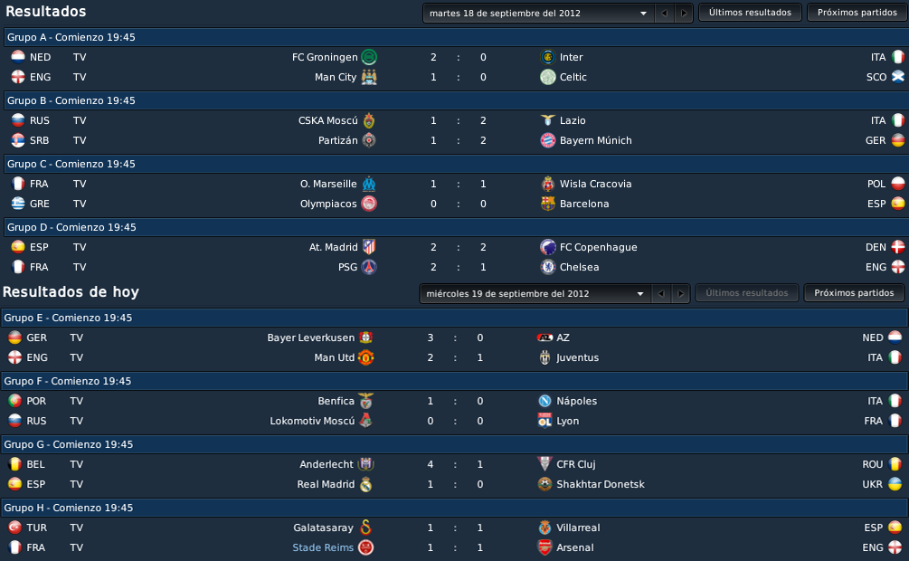The image size is (909, 561).
Task: Click the top Últimos resultados button
Action: [x=750, y=12]
